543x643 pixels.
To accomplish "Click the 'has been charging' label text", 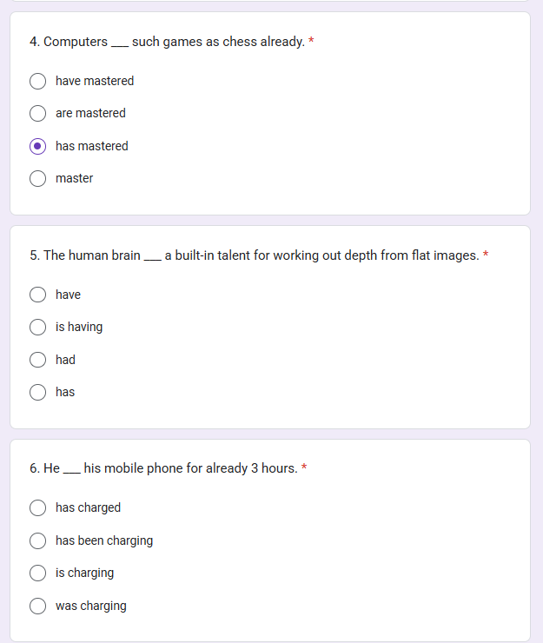I will pos(104,540).
